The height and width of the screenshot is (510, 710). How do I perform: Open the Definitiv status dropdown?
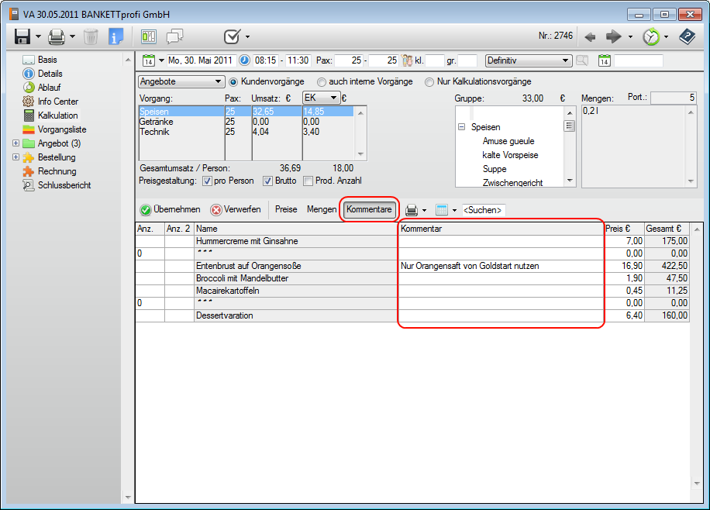[x=528, y=60]
